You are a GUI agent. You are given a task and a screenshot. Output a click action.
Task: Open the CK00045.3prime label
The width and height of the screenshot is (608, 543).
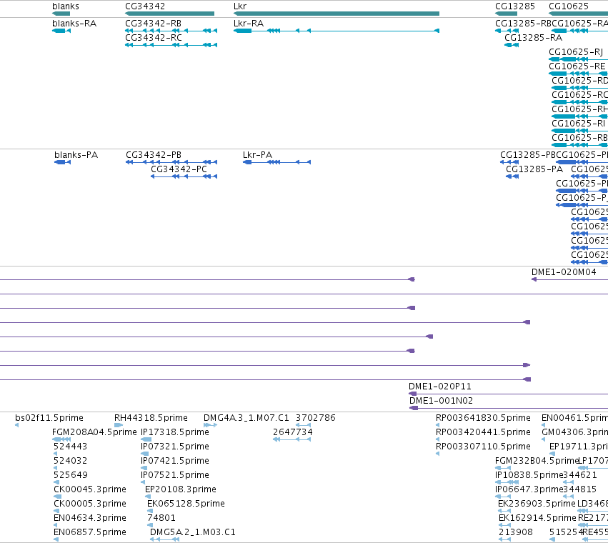click(90, 489)
